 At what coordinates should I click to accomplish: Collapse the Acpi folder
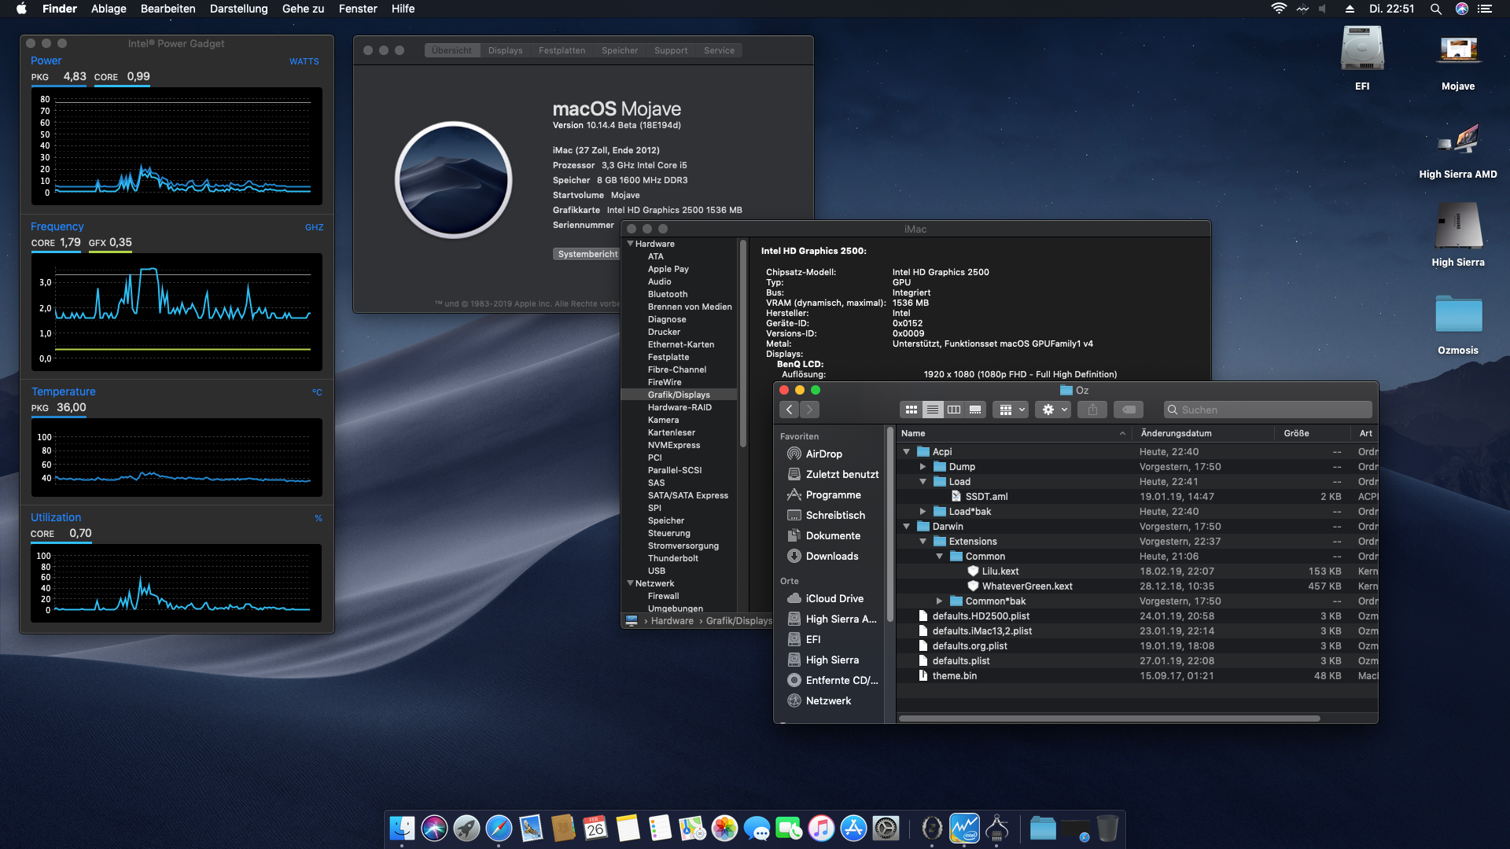[907, 452]
